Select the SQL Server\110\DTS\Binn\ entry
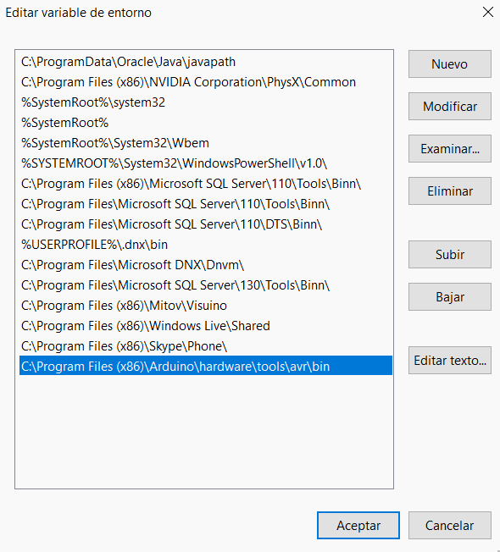The width and height of the screenshot is (500, 552). point(206,224)
